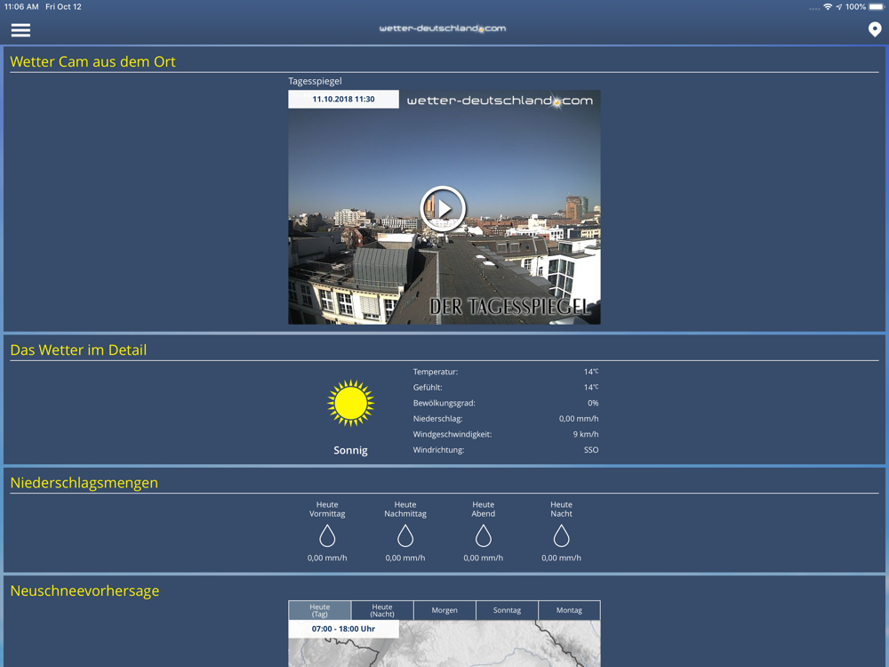Switch to the Heute (Nacht) tab
889x667 pixels.
382,610
